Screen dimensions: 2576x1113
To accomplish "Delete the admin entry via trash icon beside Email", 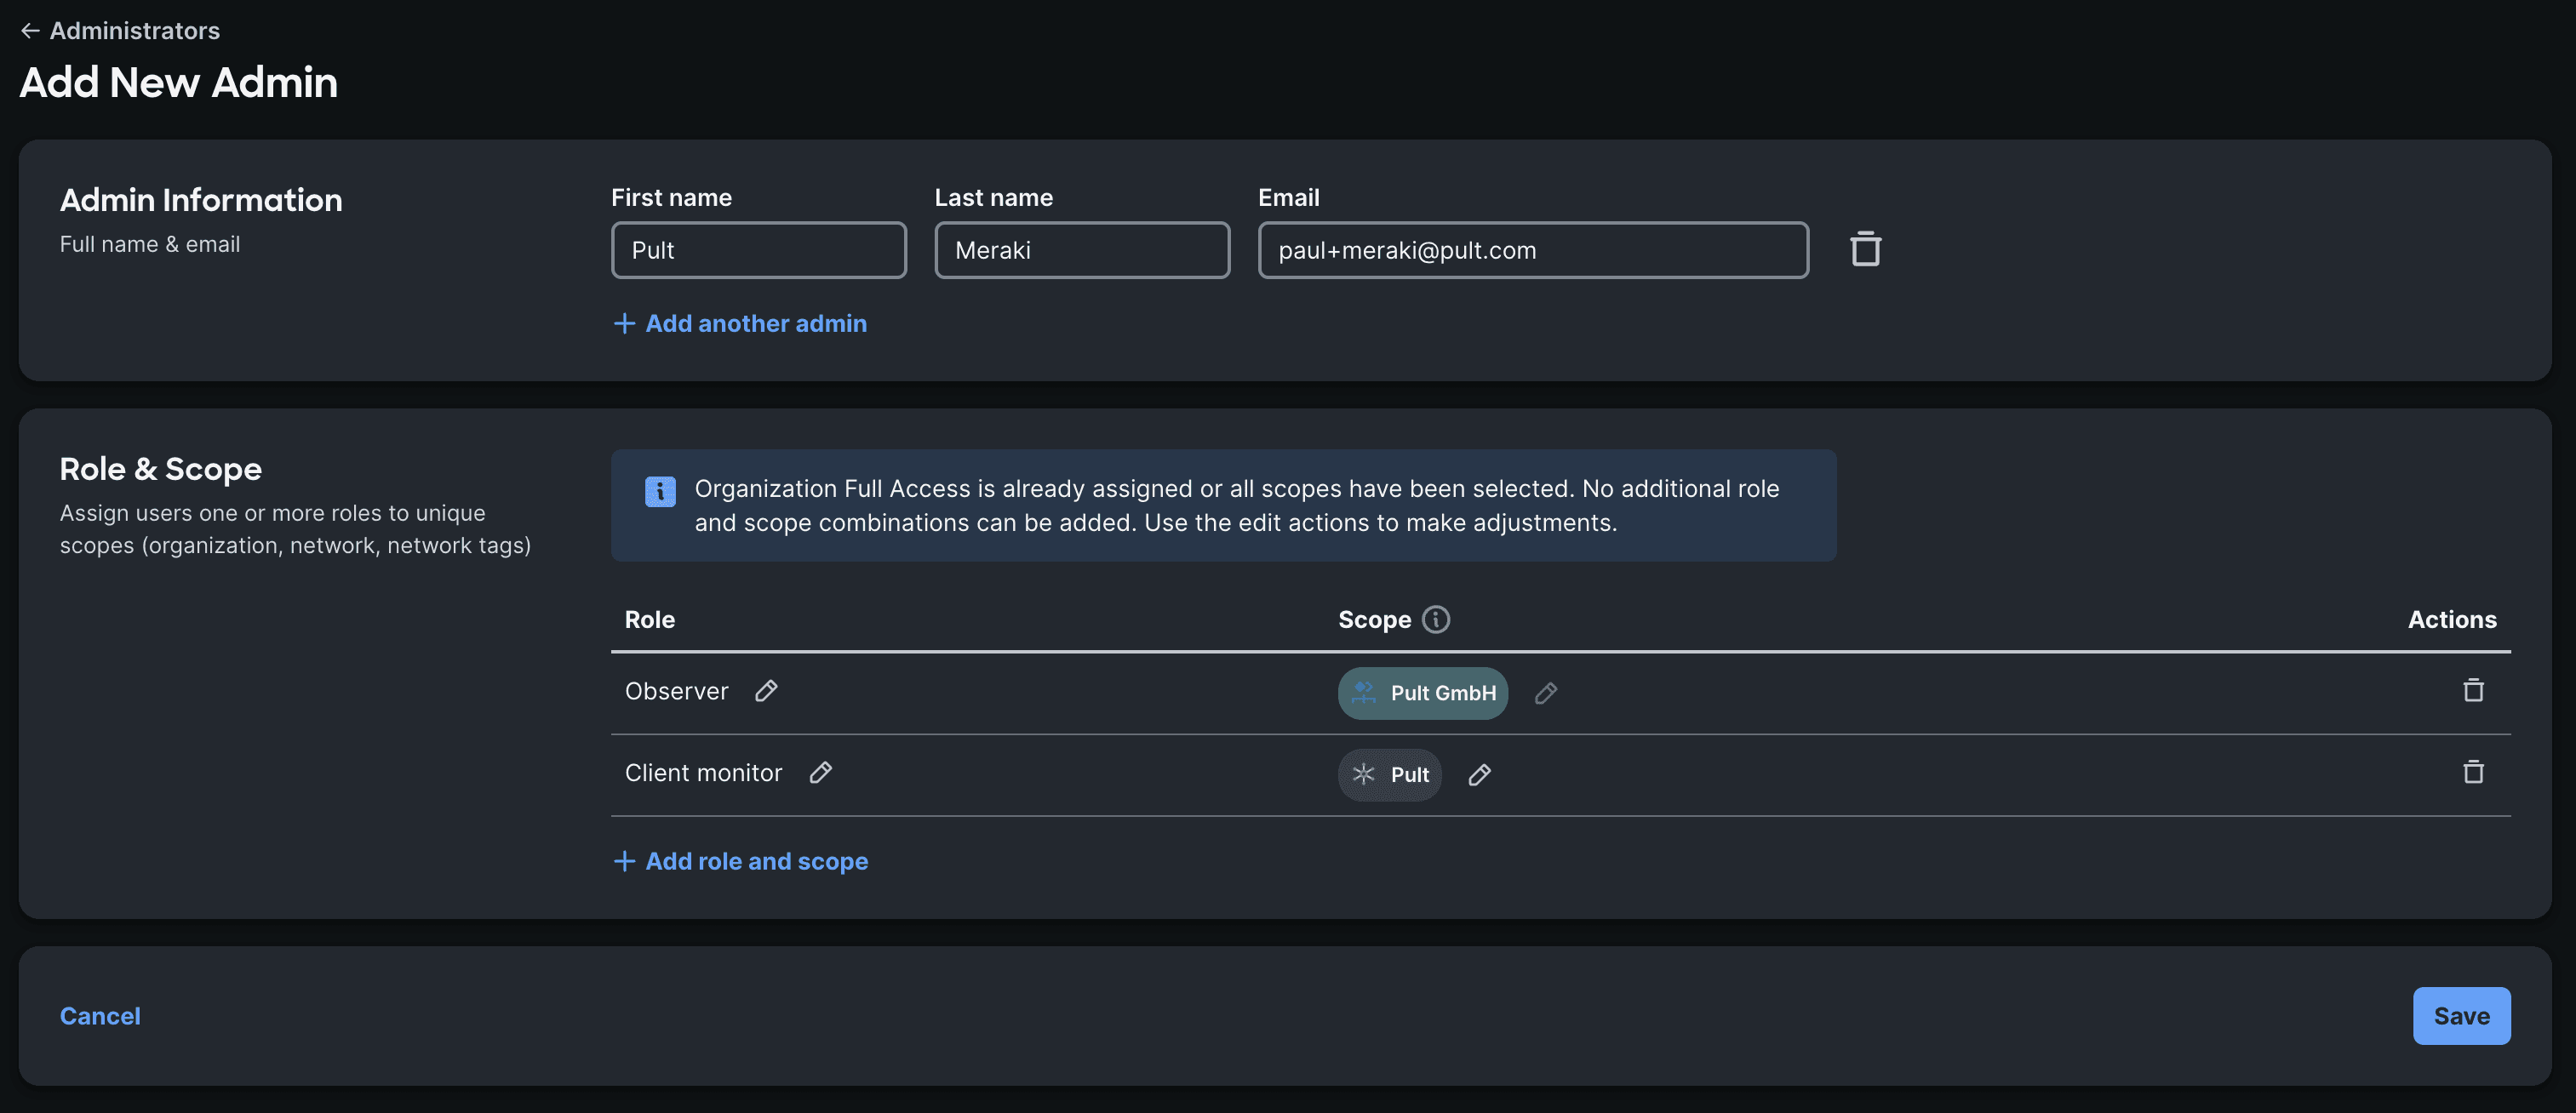I will point(1865,249).
